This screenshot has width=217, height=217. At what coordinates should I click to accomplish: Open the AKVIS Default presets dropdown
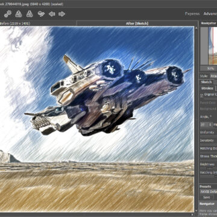point(209,192)
